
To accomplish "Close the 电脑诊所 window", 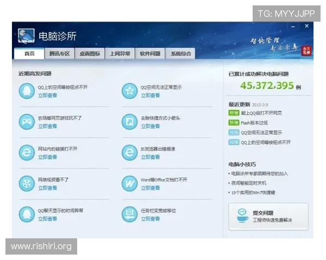I will point(306,26).
